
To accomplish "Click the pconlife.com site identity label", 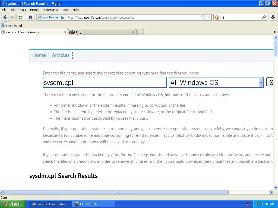I will click(50, 17).
